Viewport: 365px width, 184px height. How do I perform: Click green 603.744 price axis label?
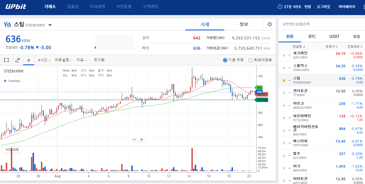[x=261, y=100]
